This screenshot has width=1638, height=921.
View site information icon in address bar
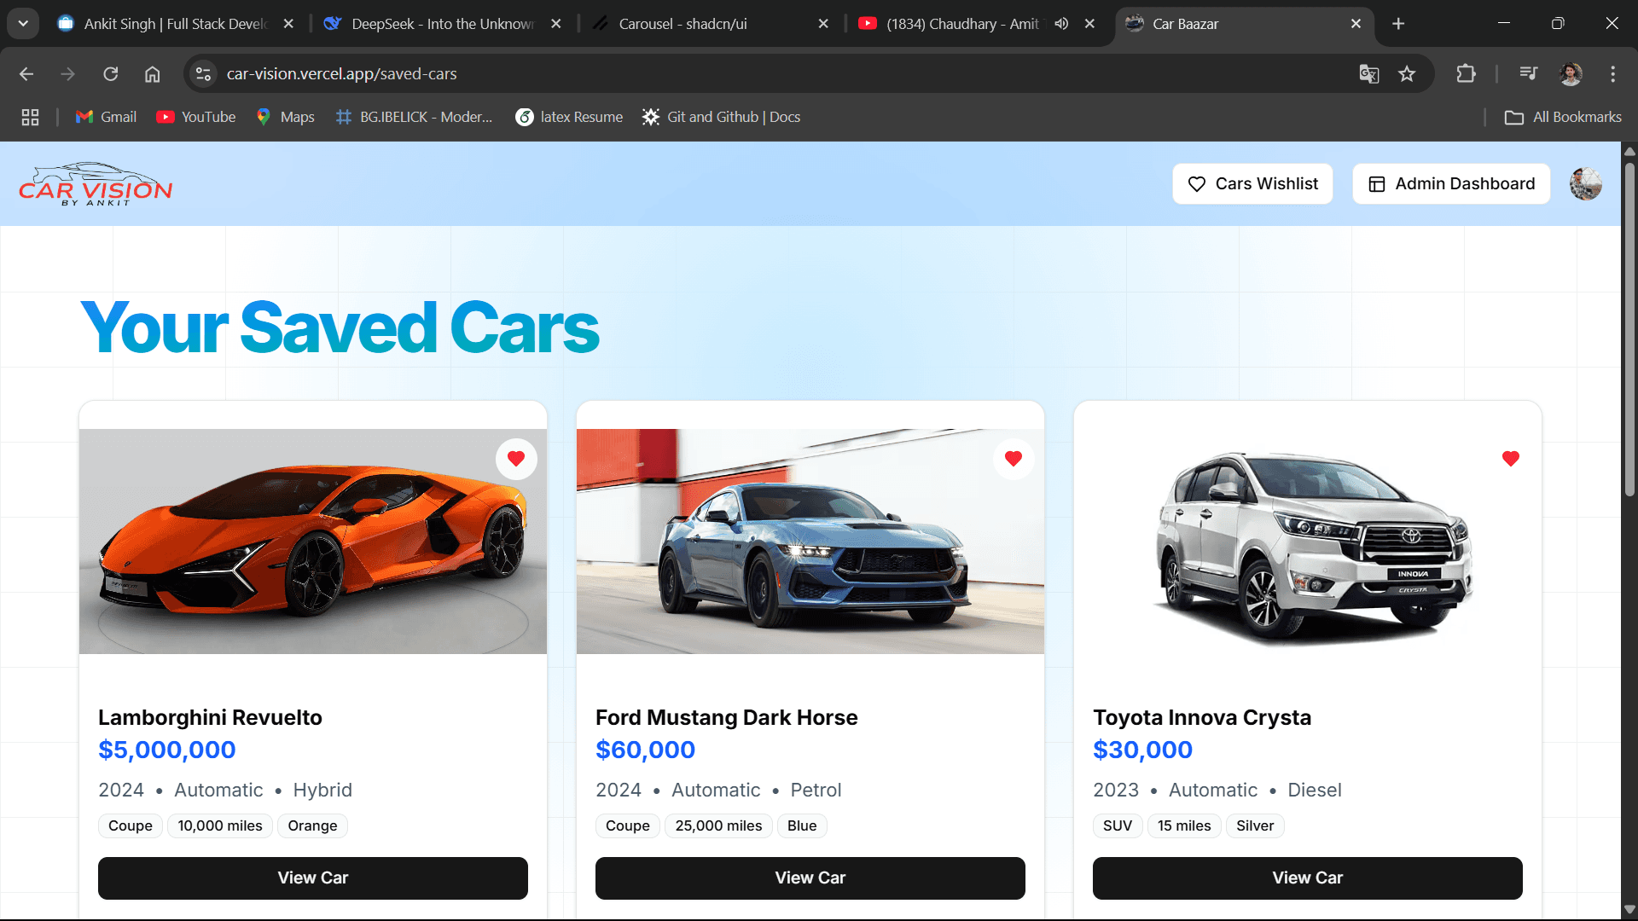(203, 74)
